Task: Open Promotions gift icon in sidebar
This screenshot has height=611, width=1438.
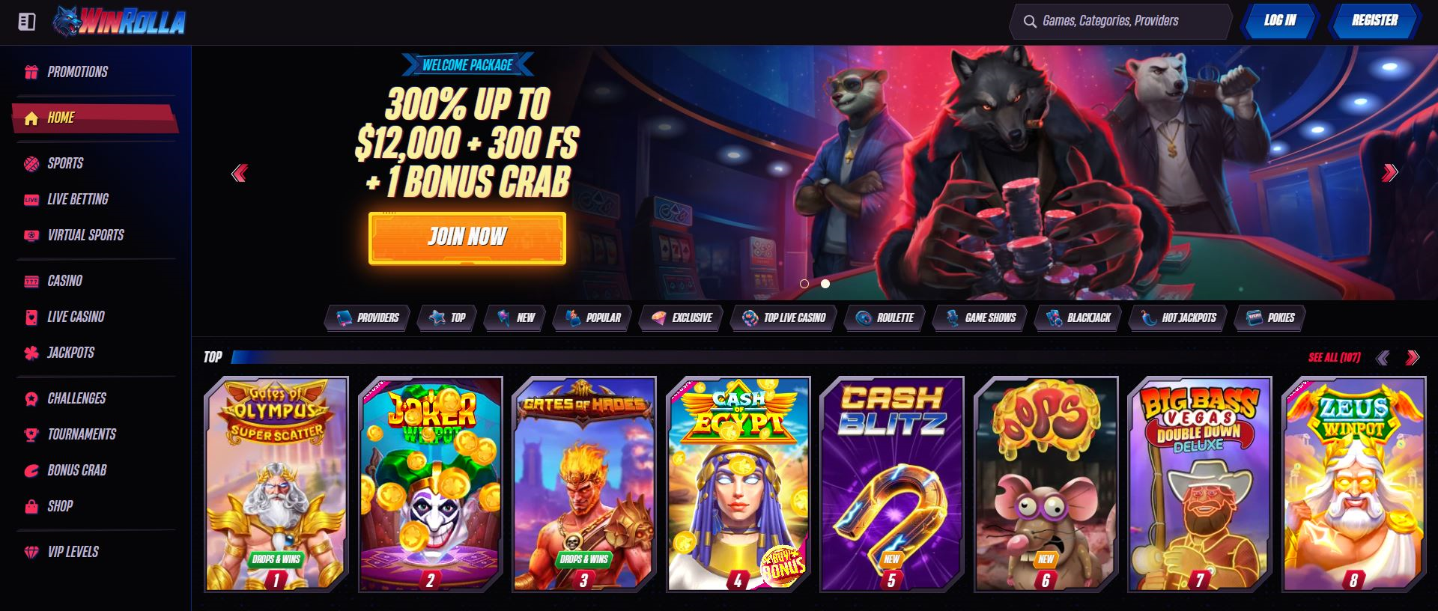Action: [x=31, y=72]
